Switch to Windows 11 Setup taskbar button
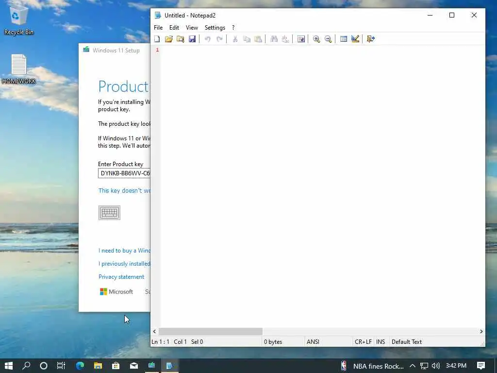The height and width of the screenshot is (373, 497). point(152,366)
